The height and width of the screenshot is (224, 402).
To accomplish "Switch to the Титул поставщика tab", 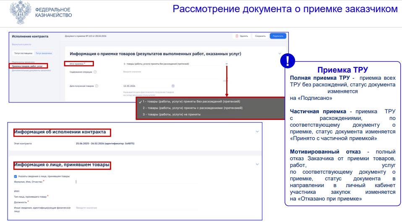I will pos(23,53).
